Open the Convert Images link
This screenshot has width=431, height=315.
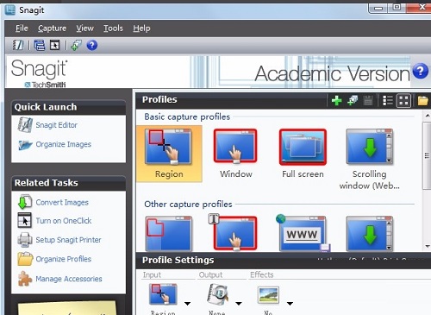pyautogui.click(x=62, y=202)
